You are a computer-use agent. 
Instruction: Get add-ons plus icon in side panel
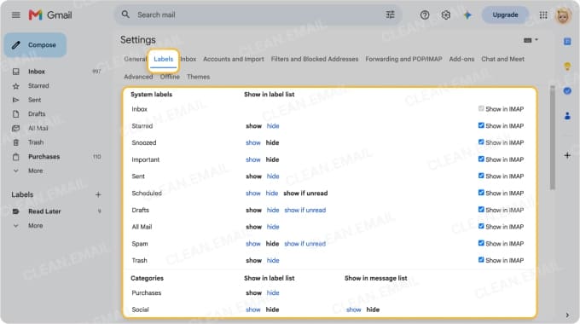567,155
